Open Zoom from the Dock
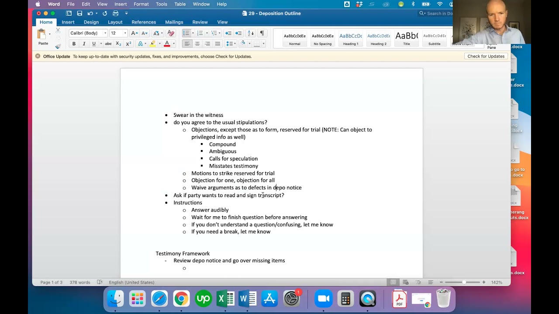Viewport: 559px width, 314px height. click(x=324, y=299)
